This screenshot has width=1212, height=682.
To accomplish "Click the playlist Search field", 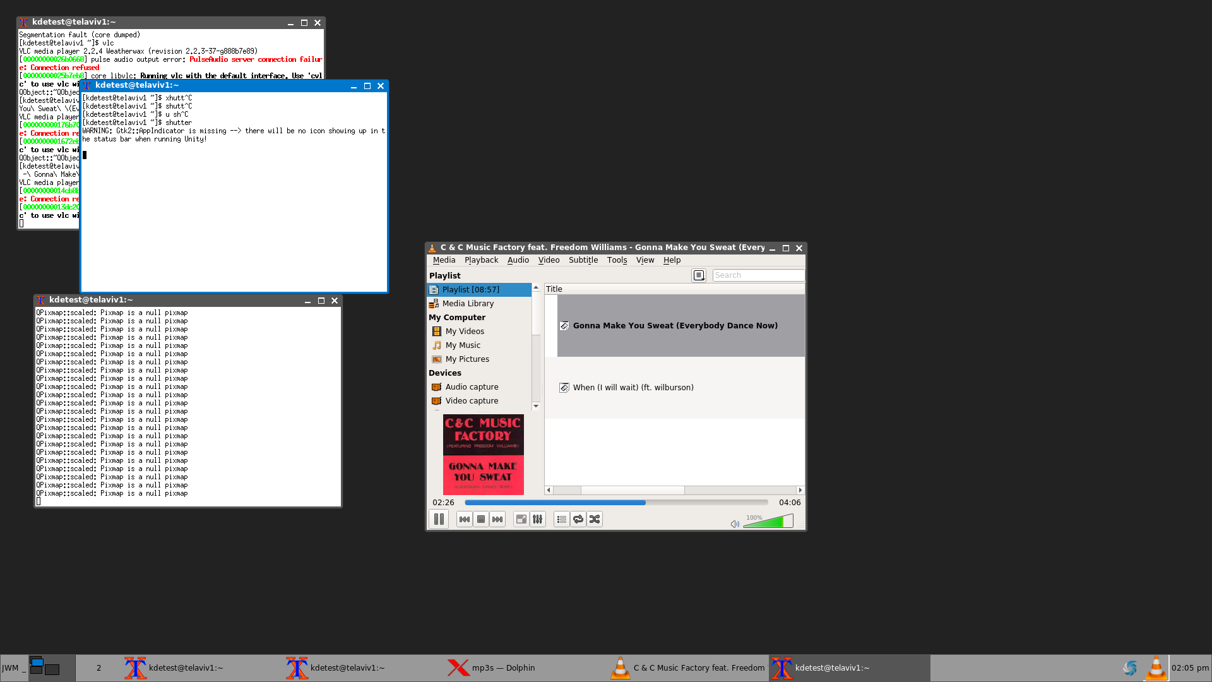I will [758, 275].
